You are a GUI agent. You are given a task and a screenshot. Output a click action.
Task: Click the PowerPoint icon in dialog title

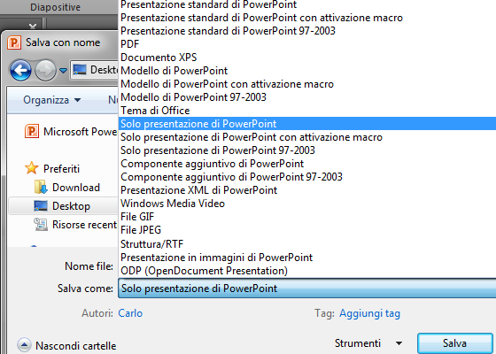tap(14, 42)
